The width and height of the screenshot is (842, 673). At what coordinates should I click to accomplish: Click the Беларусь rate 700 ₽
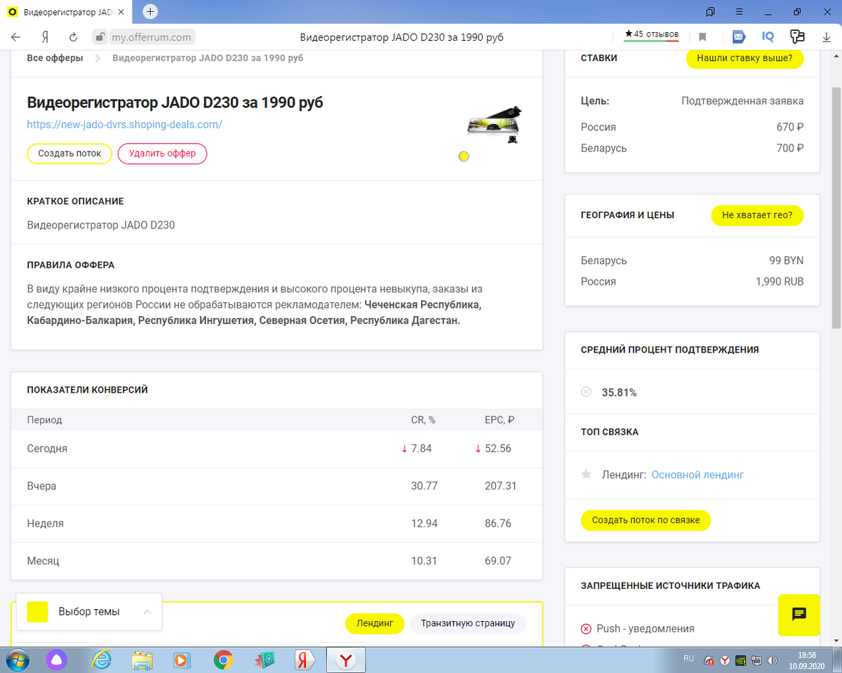click(789, 149)
